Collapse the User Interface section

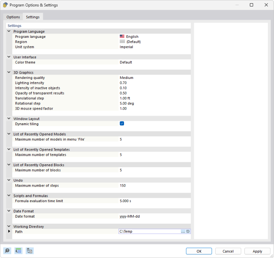tap(9, 57)
